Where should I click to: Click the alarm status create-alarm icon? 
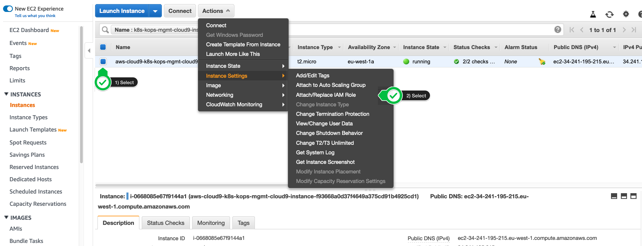542,62
